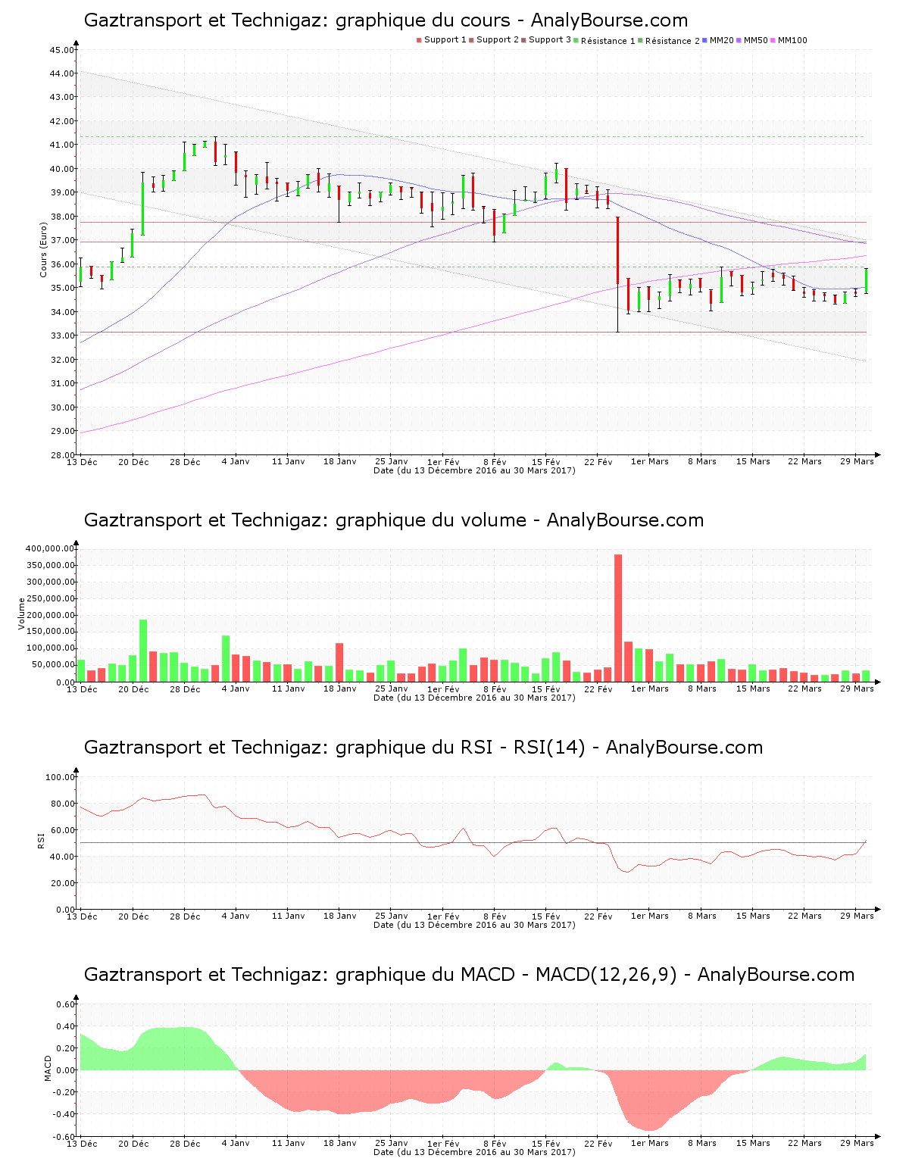Viewport: 909px width, 1174px height.
Task: Click the 28.00 price axis value
Action: click(62, 455)
